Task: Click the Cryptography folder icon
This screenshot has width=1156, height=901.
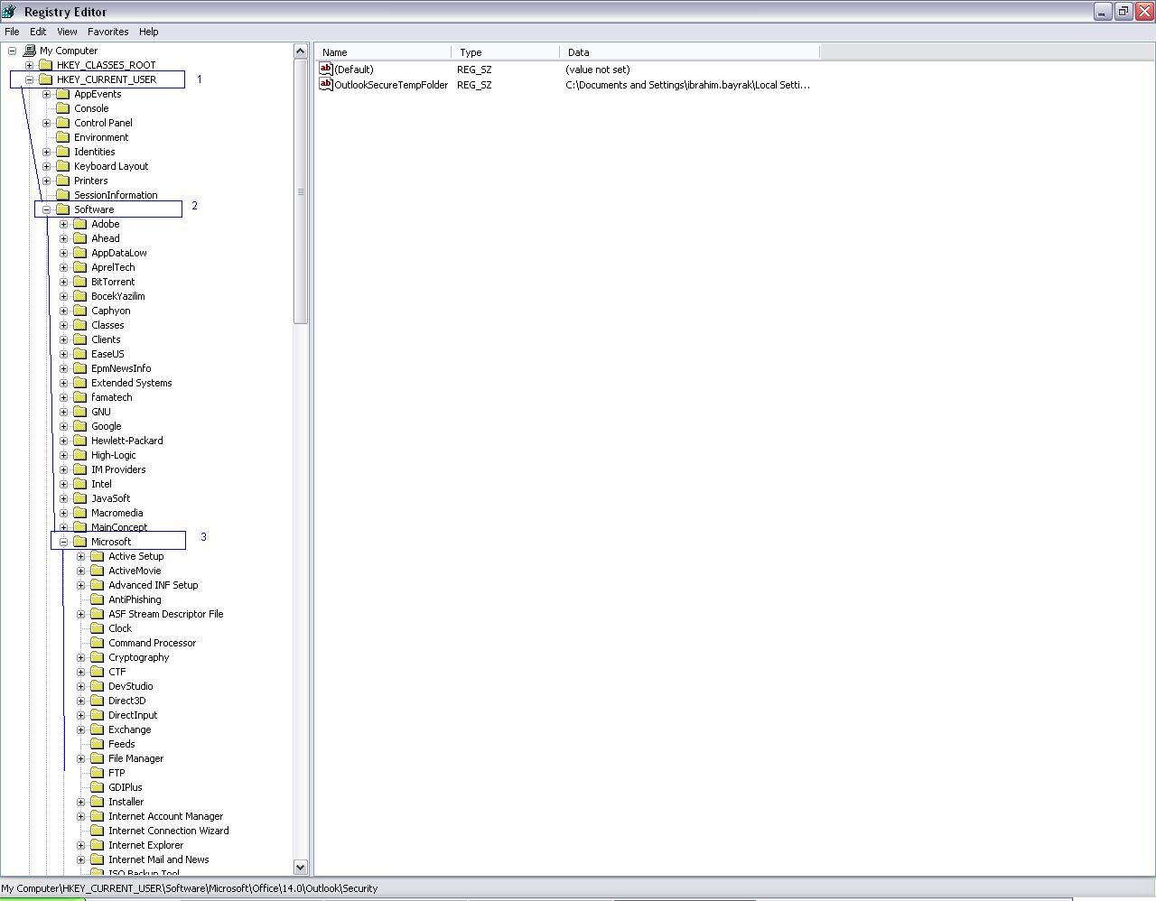Action: 98,657
